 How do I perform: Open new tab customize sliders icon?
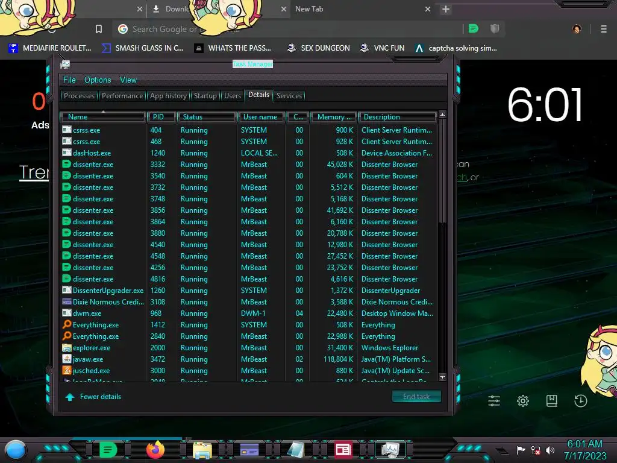494,401
